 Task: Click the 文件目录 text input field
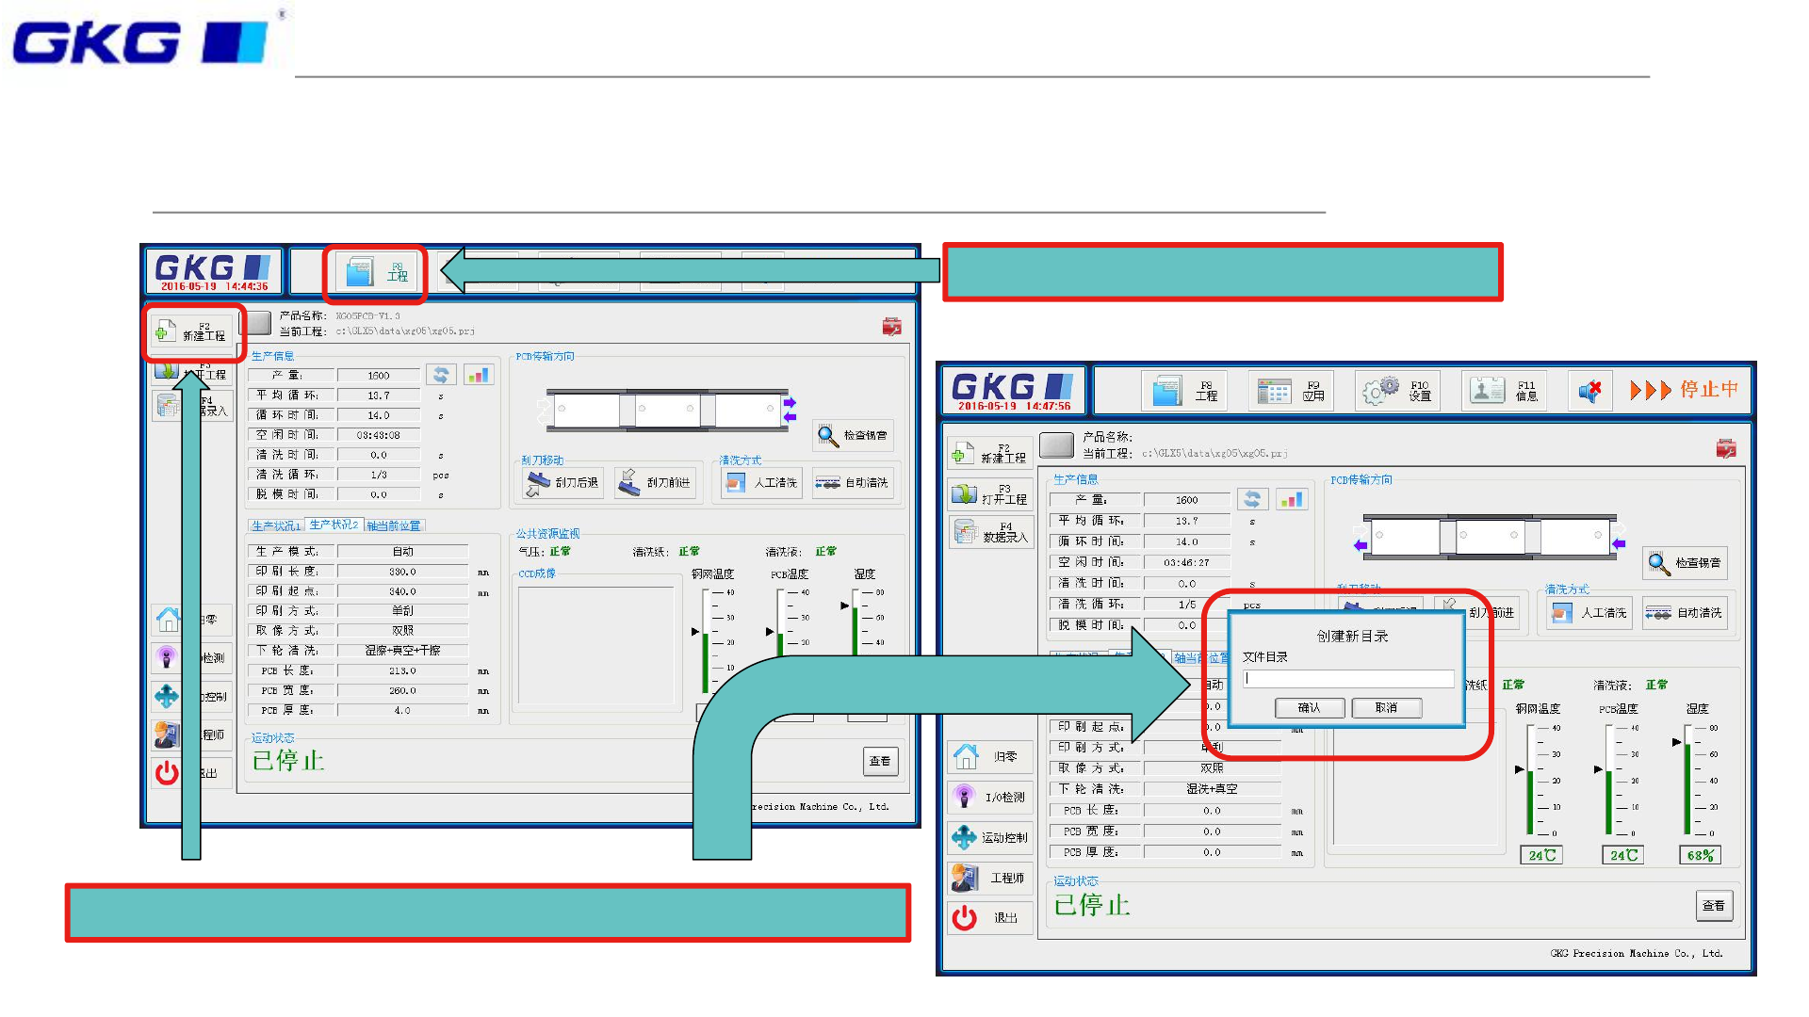[x=1348, y=678]
